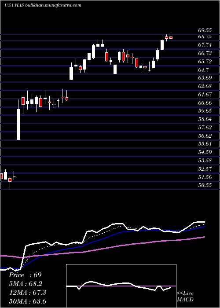Select the 54.59 price axis label
Screen dimensions: 220x308
click(205, 152)
